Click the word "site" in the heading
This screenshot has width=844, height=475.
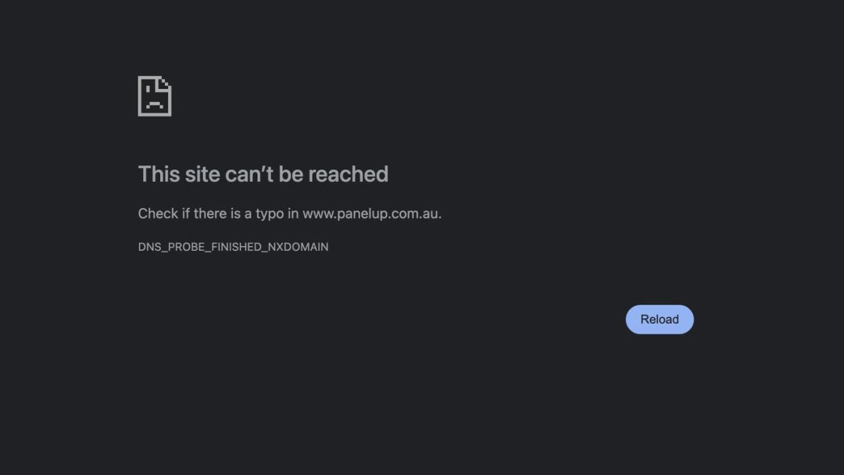202,174
